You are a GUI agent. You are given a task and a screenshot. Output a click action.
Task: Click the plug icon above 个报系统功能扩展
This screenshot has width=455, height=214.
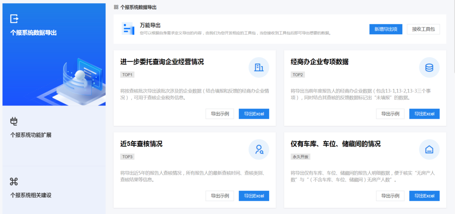click(14, 122)
